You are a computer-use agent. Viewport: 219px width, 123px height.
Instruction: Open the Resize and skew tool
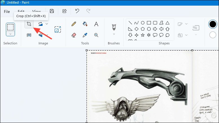tap(58, 29)
